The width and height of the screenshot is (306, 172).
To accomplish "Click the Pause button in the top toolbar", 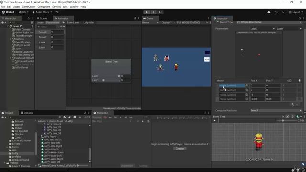I will (x=153, y=12).
